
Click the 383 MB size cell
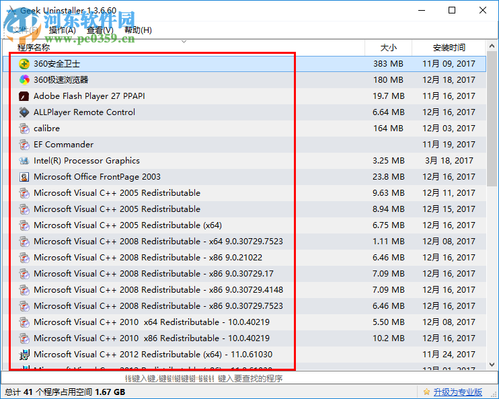click(x=388, y=64)
